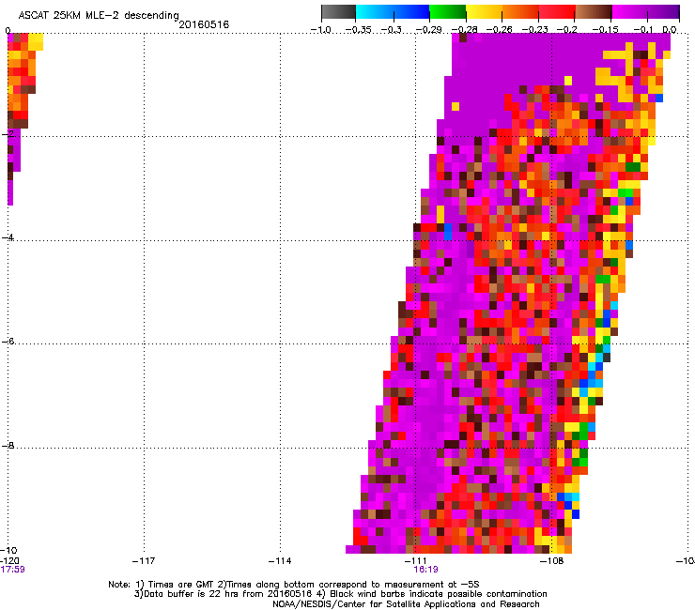Click the color bar label '-0.2'
Screen dimensions: 695x610
[x=566, y=30]
